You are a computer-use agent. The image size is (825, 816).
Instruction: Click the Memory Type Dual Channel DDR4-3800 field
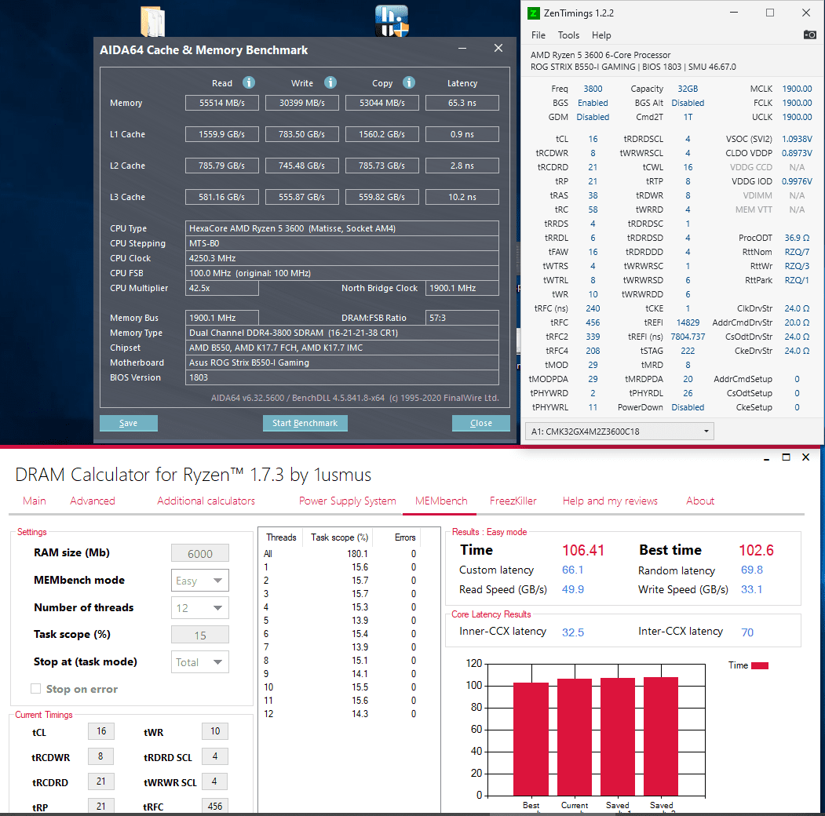[x=342, y=333]
